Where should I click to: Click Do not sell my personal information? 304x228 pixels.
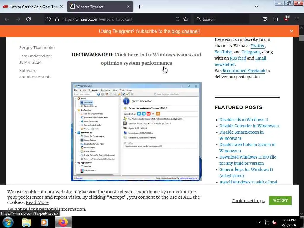(x=46, y=209)
